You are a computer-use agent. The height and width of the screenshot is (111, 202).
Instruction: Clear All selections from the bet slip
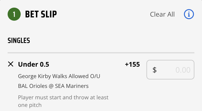pyautogui.click(x=162, y=14)
